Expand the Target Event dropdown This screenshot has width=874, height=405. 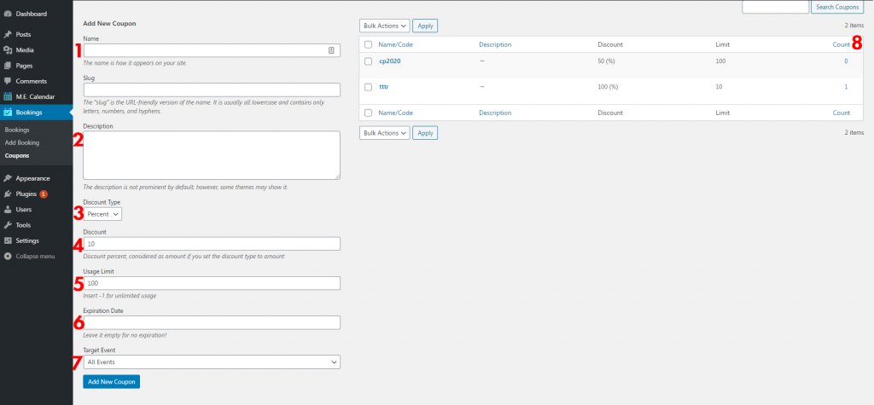point(212,362)
